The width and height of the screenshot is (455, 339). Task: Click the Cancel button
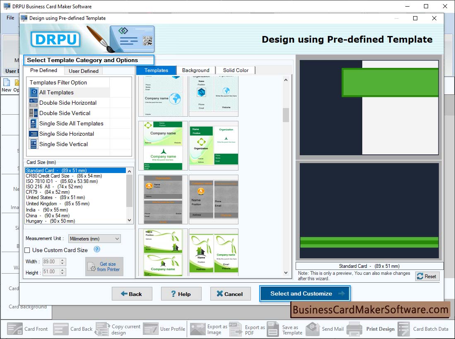(231, 294)
